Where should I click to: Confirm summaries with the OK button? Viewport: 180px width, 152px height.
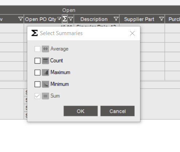81,111
